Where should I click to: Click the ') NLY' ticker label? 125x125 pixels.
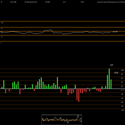point(82,2)
